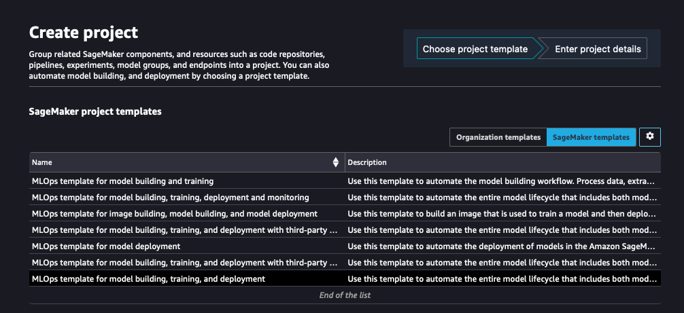Switch to Organization templates tab
684x313 pixels.
(x=498, y=137)
